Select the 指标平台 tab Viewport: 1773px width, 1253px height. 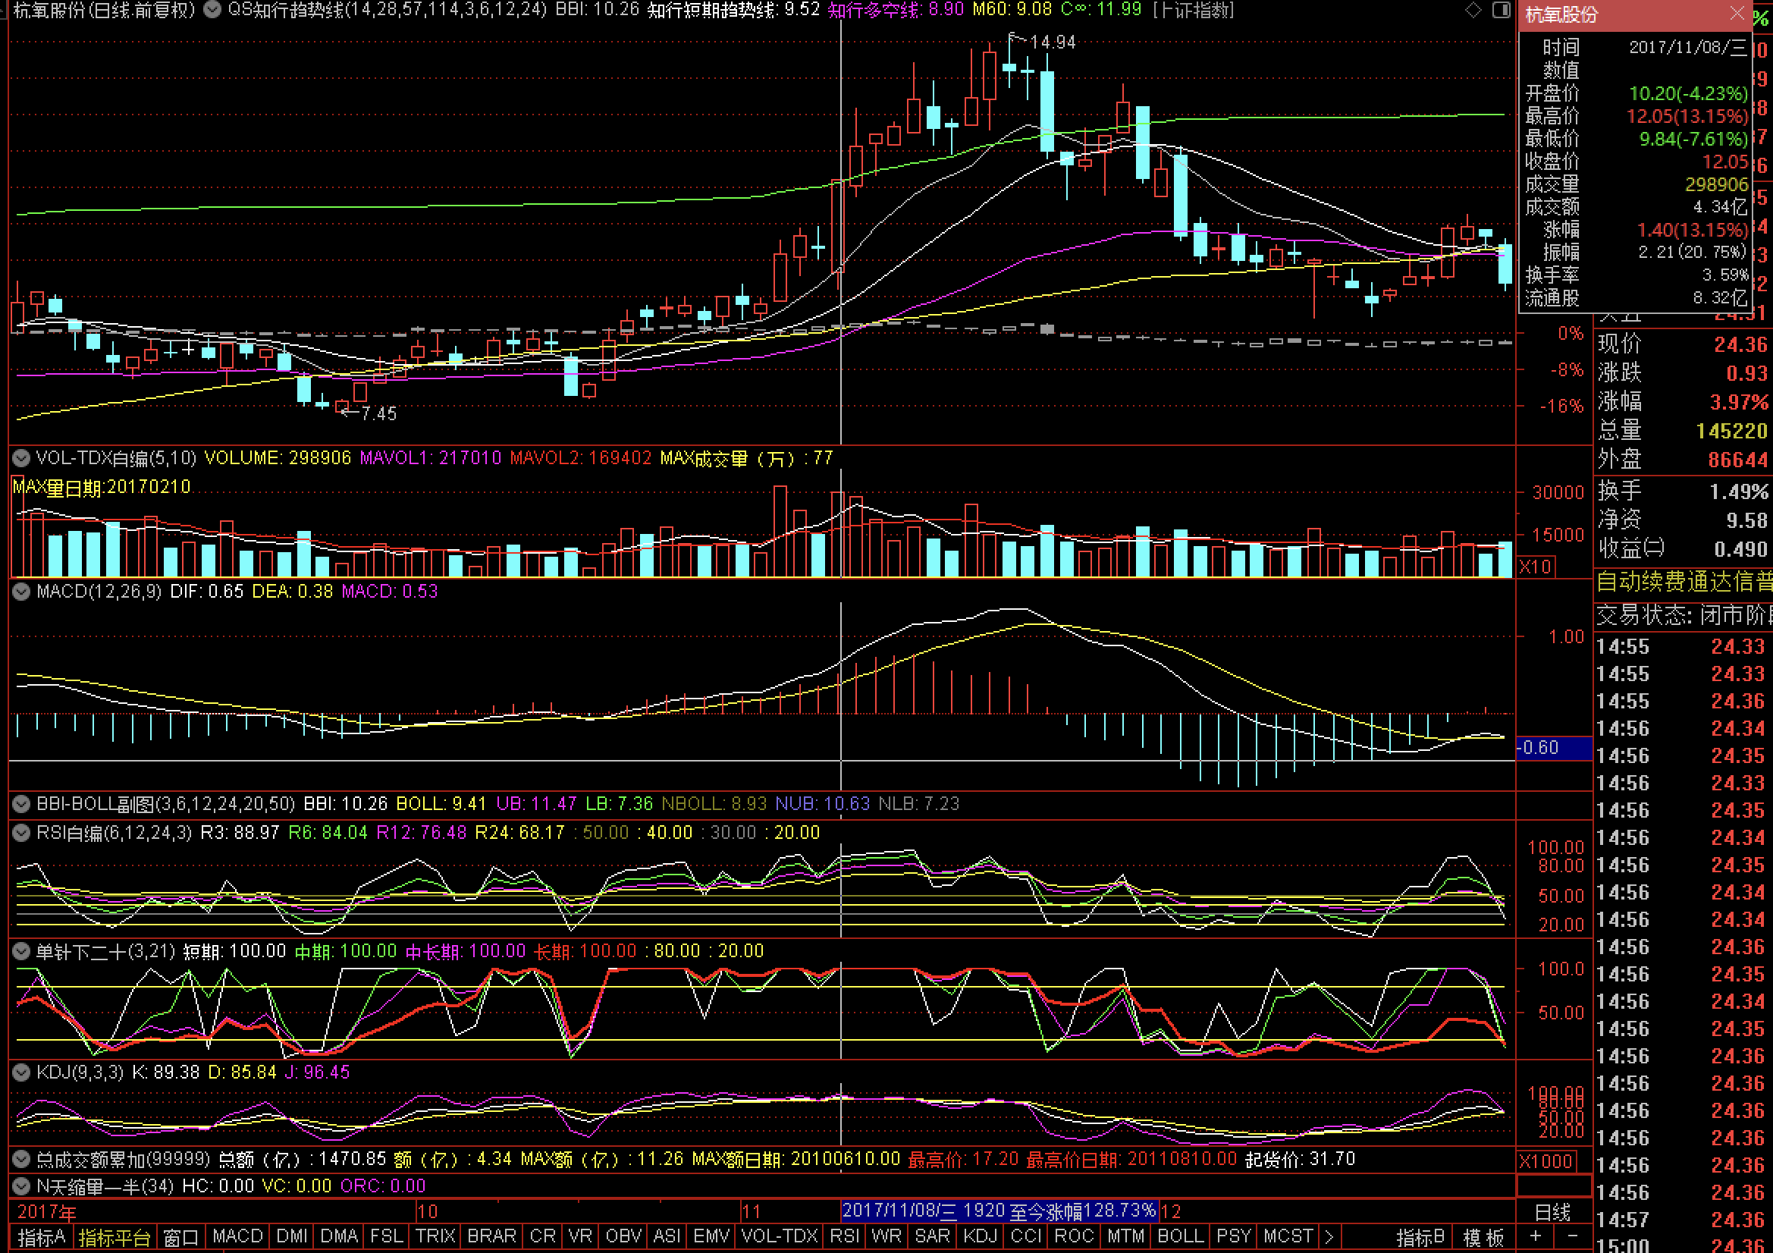pyautogui.click(x=114, y=1238)
